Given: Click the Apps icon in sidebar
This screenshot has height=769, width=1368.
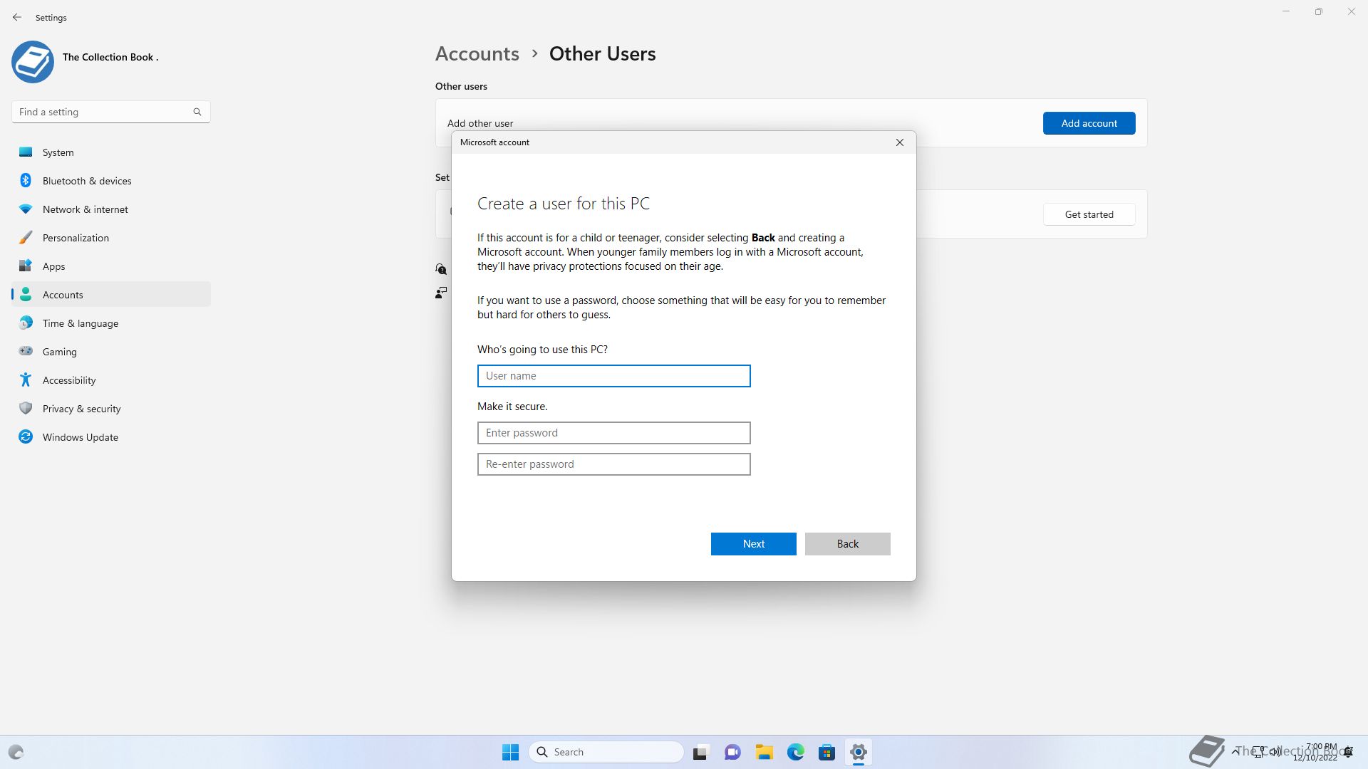Looking at the screenshot, I should (26, 266).
